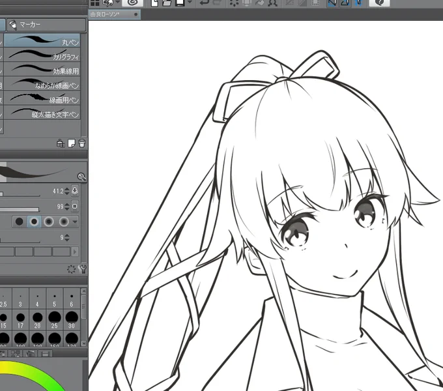This screenshot has width=443, height=391.
Task: Click the brush size slider
Action: (20, 194)
